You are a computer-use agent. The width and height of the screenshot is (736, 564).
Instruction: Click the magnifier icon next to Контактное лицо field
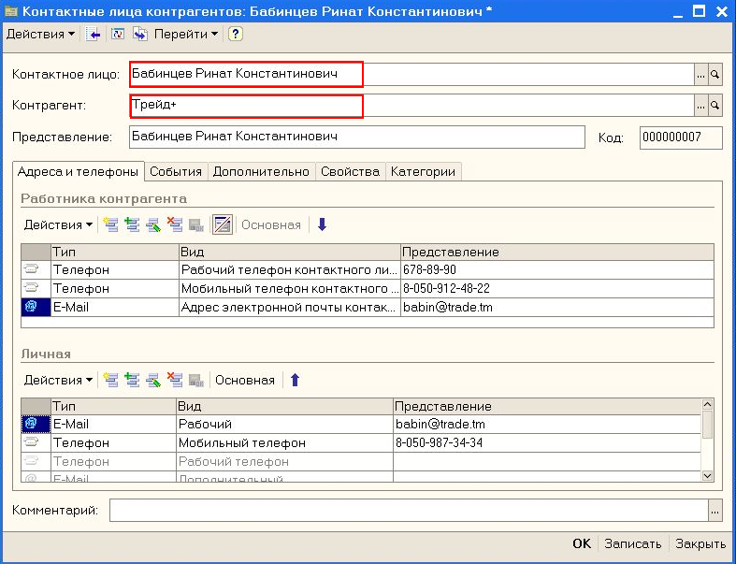coord(715,73)
